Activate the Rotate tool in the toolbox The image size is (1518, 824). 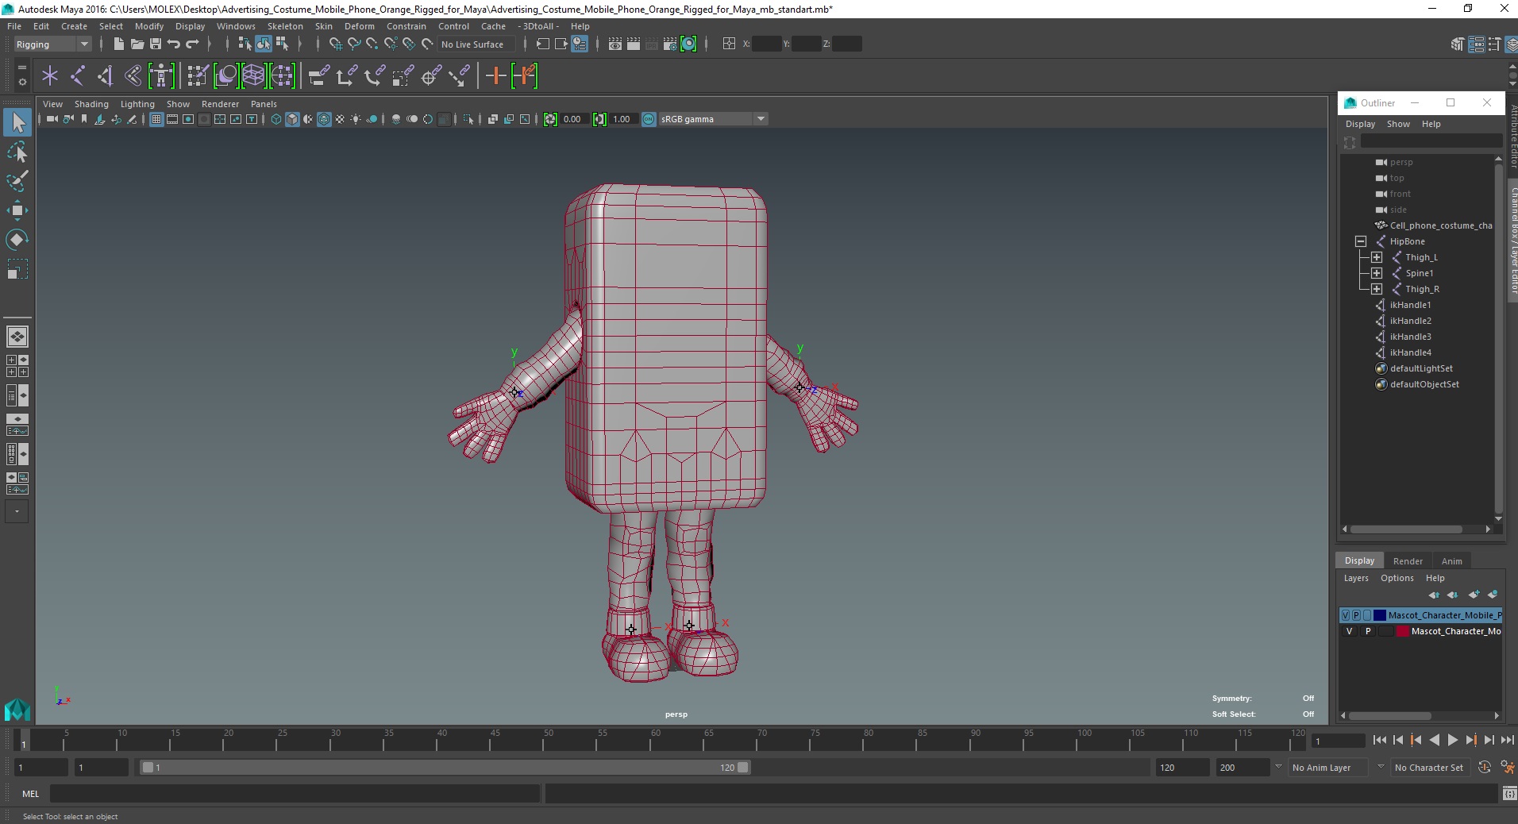[x=17, y=240]
